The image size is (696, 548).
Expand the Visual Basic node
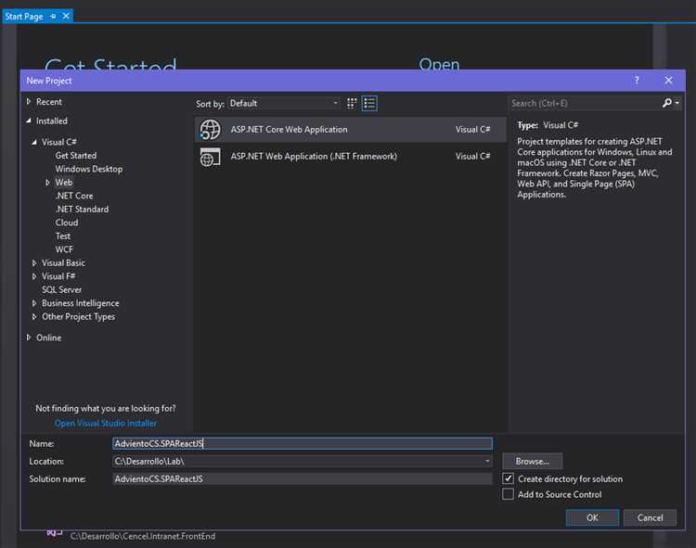click(x=34, y=263)
